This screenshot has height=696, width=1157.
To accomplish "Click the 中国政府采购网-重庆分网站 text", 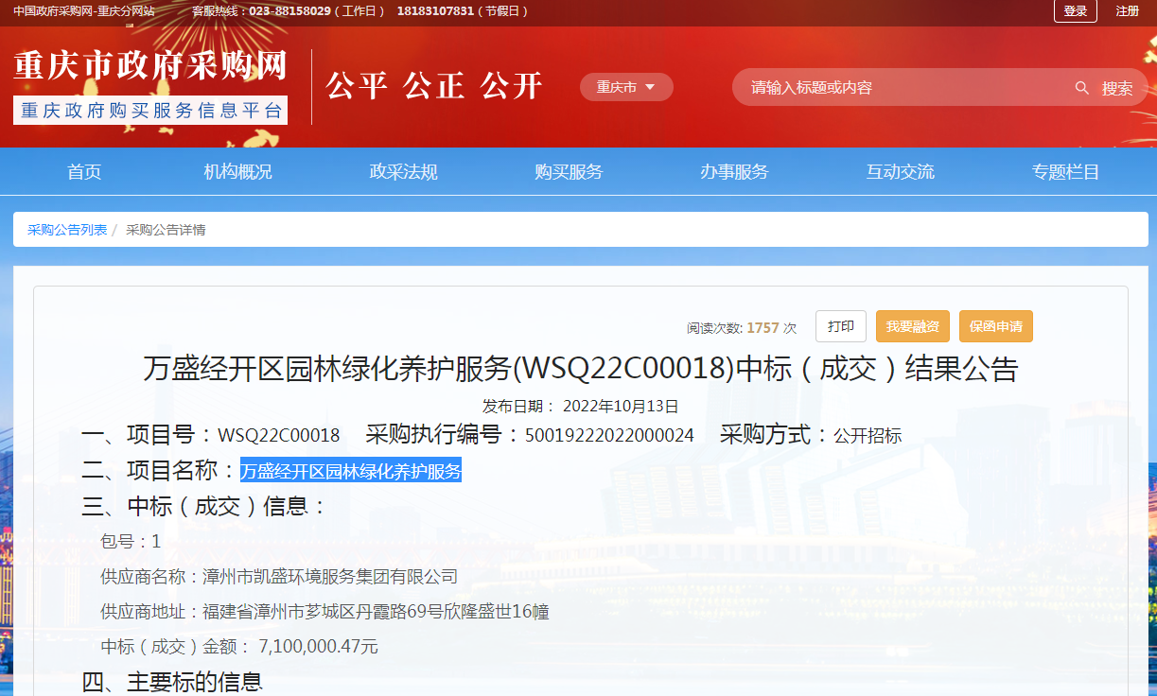I will [84, 11].
